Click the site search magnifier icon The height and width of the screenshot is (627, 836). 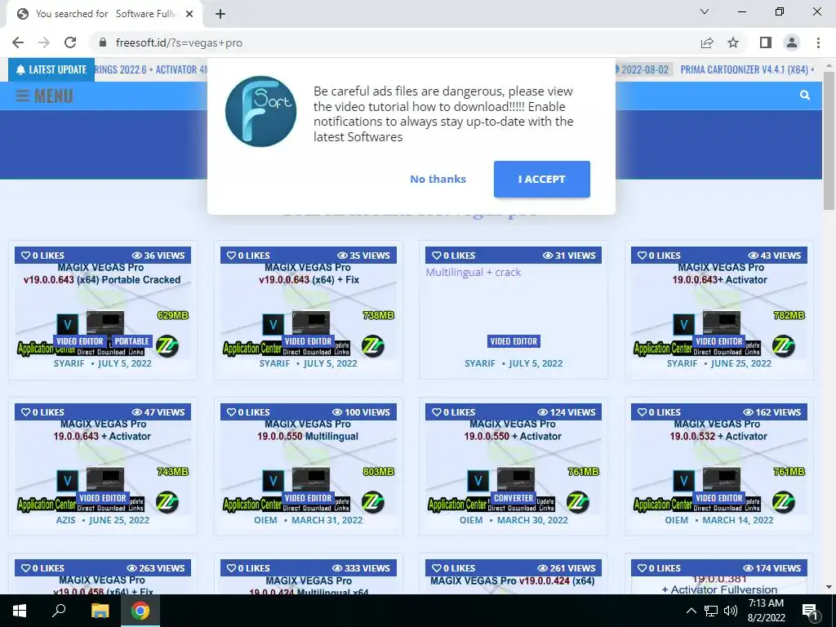point(804,96)
